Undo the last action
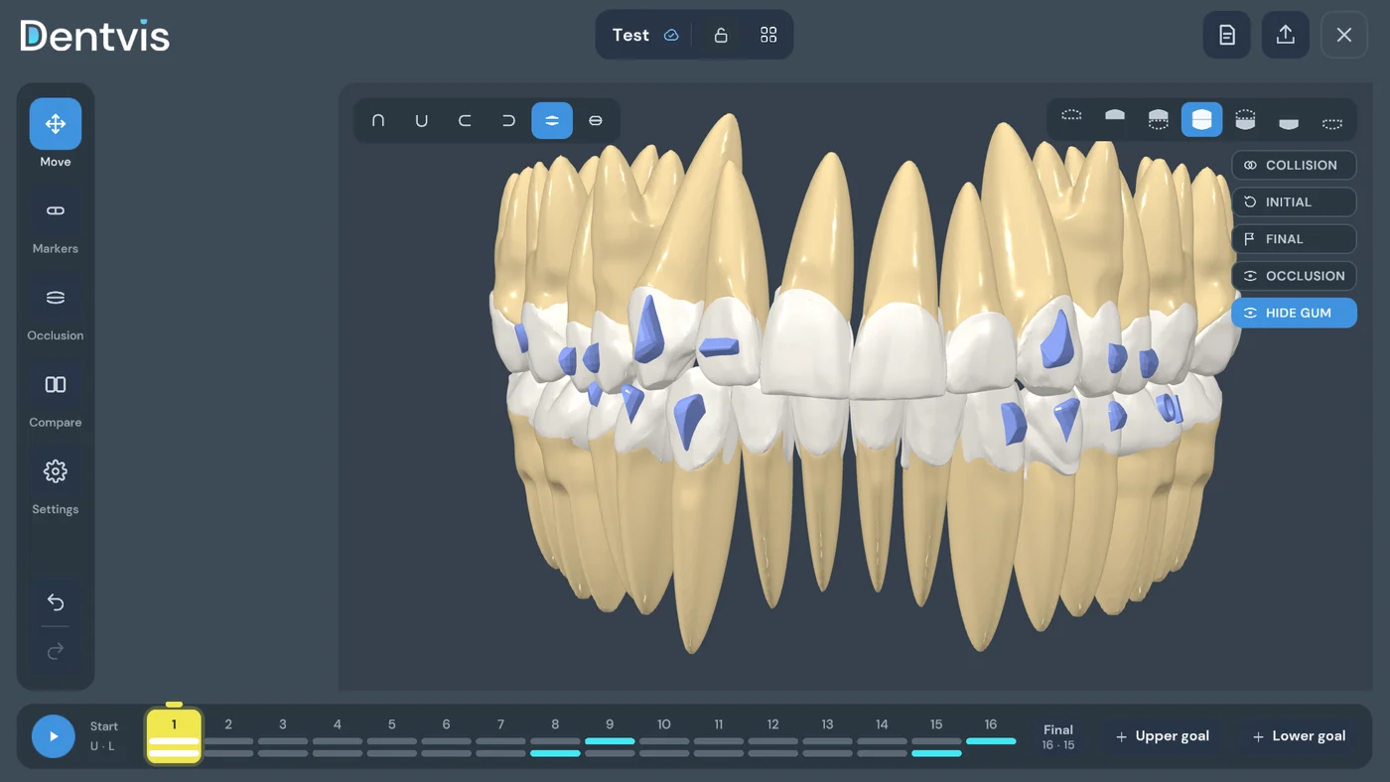The width and height of the screenshot is (1390, 782). [x=56, y=602]
